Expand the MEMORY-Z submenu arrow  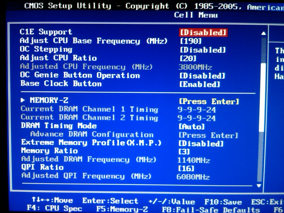[x=23, y=100]
